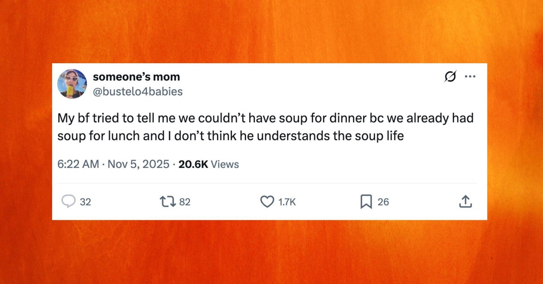The width and height of the screenshot is (543, 284).
Task: Click the word "Views" after the count
Action: 225,164
